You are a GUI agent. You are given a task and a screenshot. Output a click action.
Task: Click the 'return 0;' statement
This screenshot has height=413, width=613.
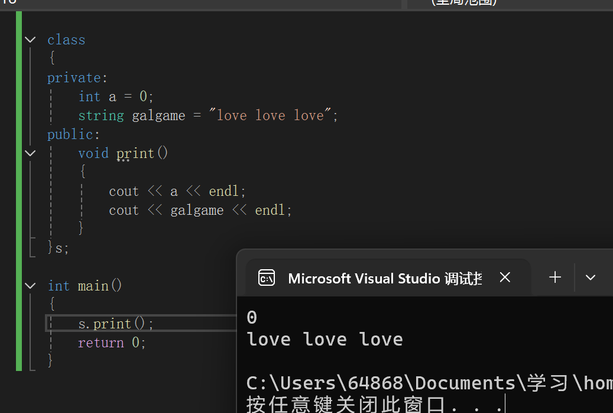coord(112,343)
